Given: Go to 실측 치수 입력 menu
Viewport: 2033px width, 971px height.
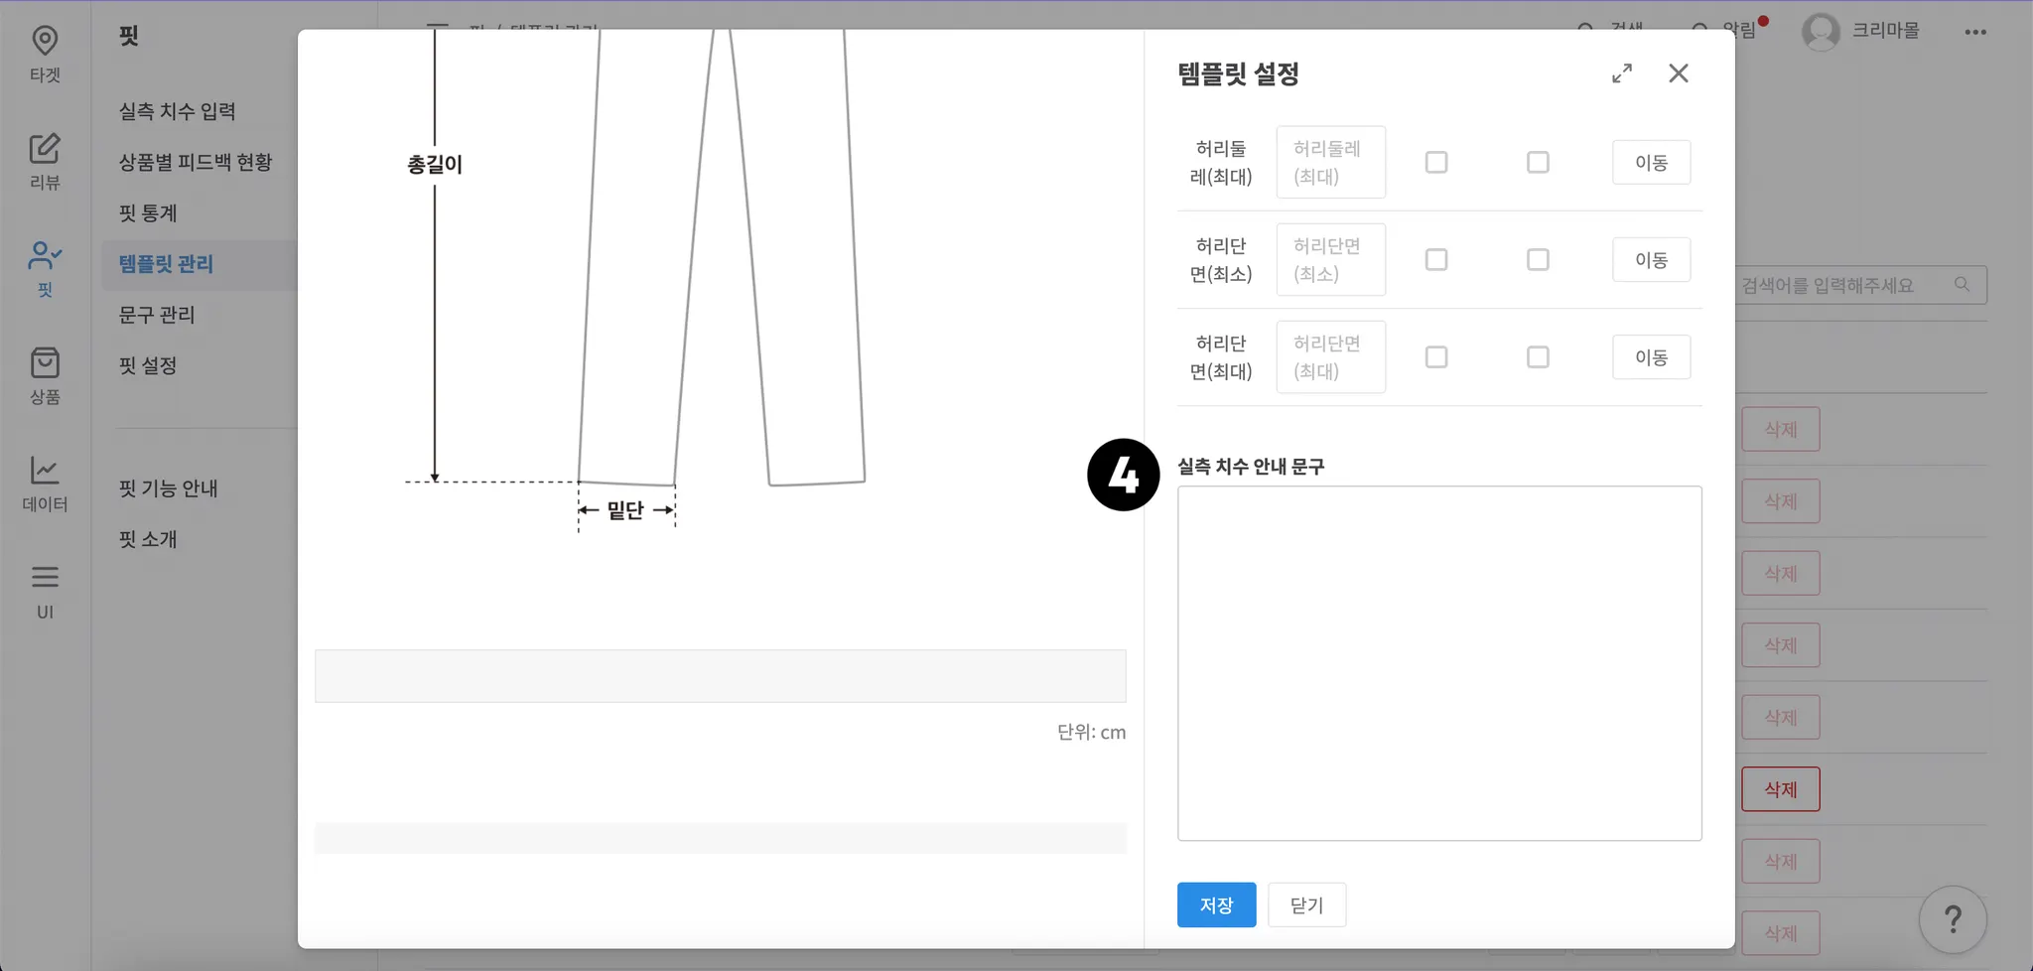Looking at the screenshot, I should coord(178,111).
